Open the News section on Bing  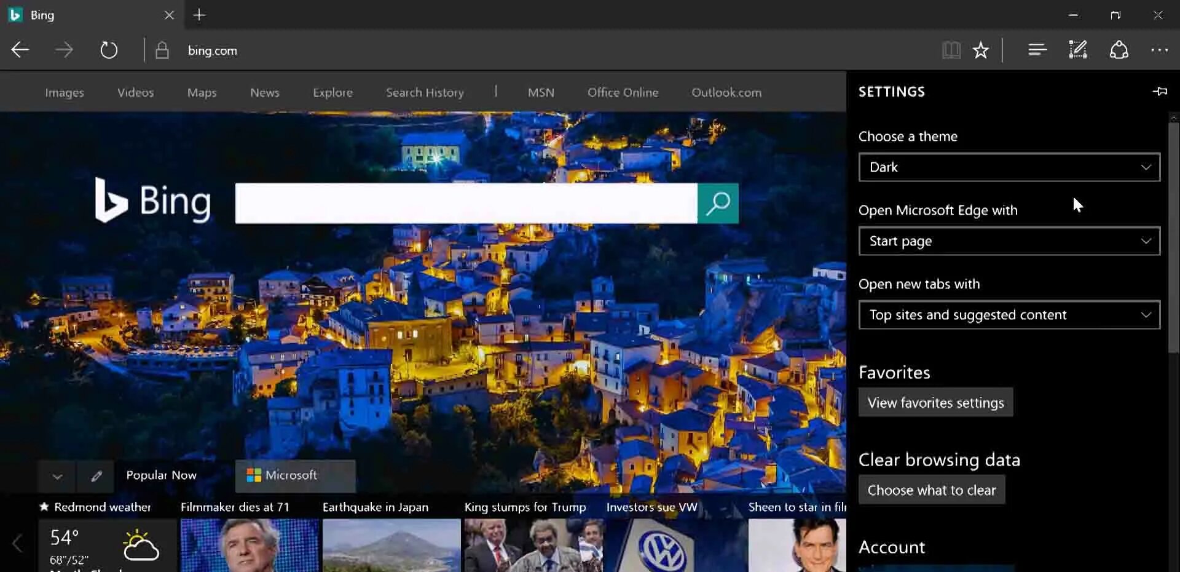point(264,92)
